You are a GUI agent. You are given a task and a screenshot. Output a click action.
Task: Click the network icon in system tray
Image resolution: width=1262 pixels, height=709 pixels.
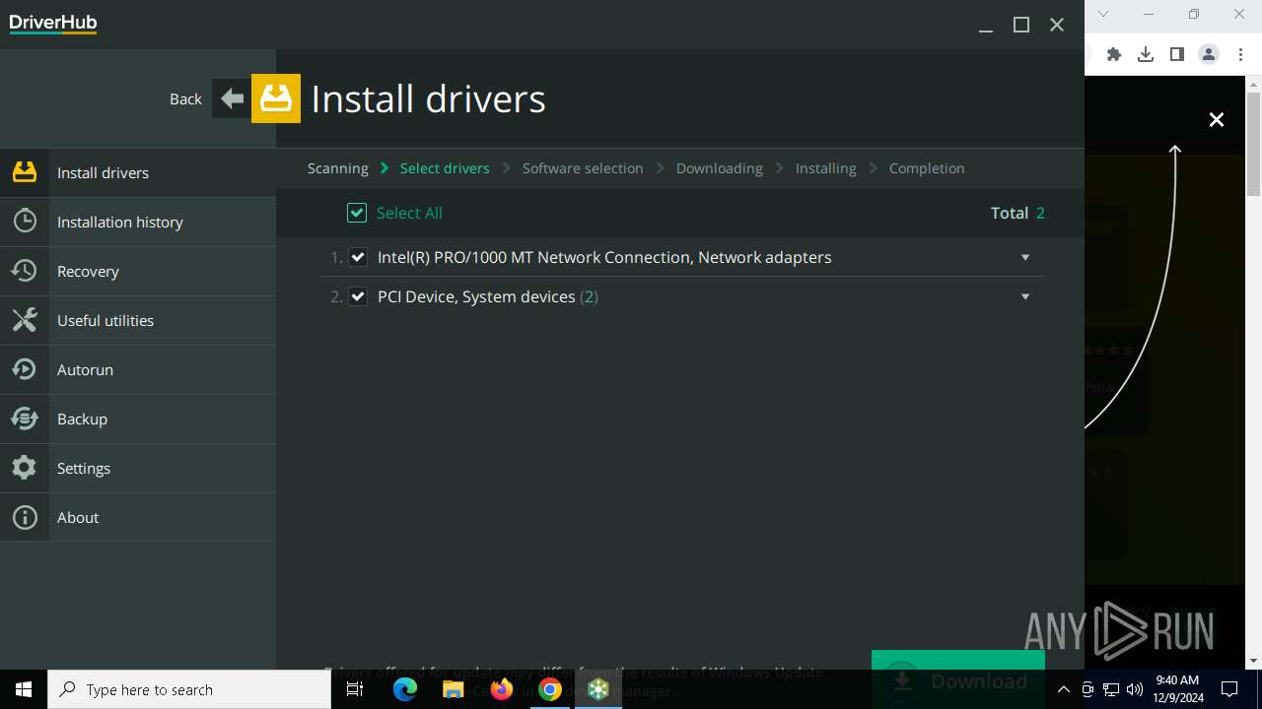(1111, 689)
